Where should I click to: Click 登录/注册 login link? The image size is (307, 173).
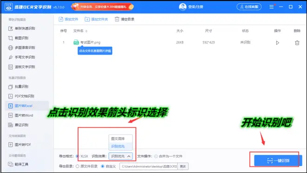click(195, 7)
